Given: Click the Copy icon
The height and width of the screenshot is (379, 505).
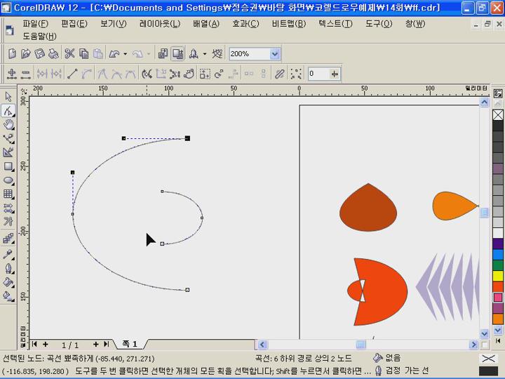Looking at the screenshot, I should 83,53.
